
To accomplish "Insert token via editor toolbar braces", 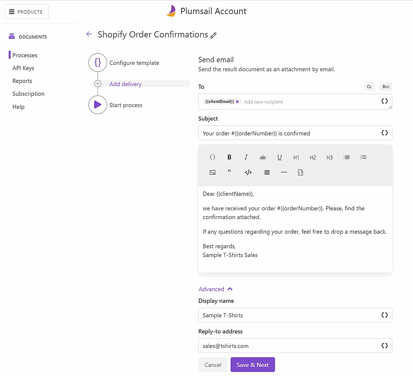I will 212,157.
